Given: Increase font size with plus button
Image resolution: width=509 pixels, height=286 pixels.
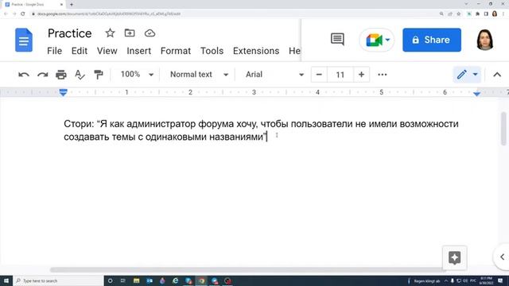Looking at the screenshot, I should 361,75.
